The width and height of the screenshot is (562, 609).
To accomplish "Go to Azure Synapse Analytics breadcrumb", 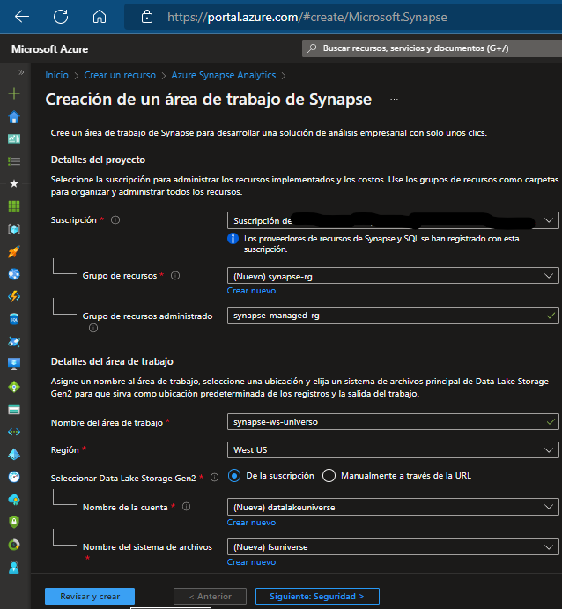I will point(224,75).
